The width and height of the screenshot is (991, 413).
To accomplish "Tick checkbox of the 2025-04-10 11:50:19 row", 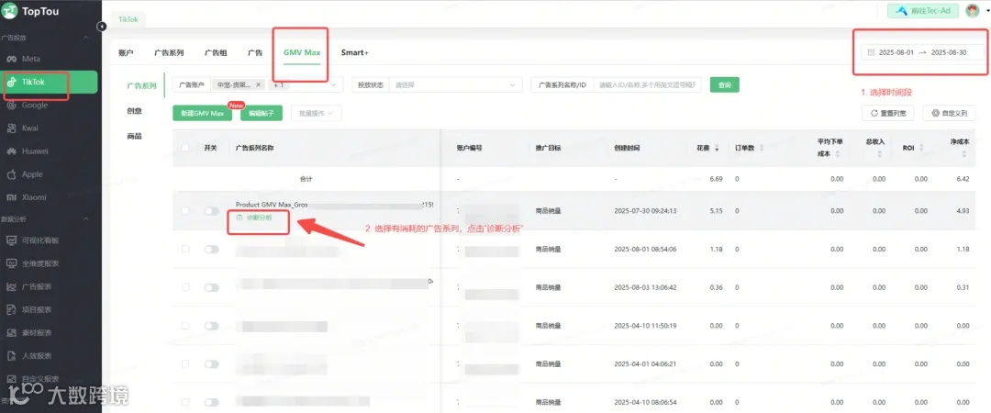I will (185, 326).
